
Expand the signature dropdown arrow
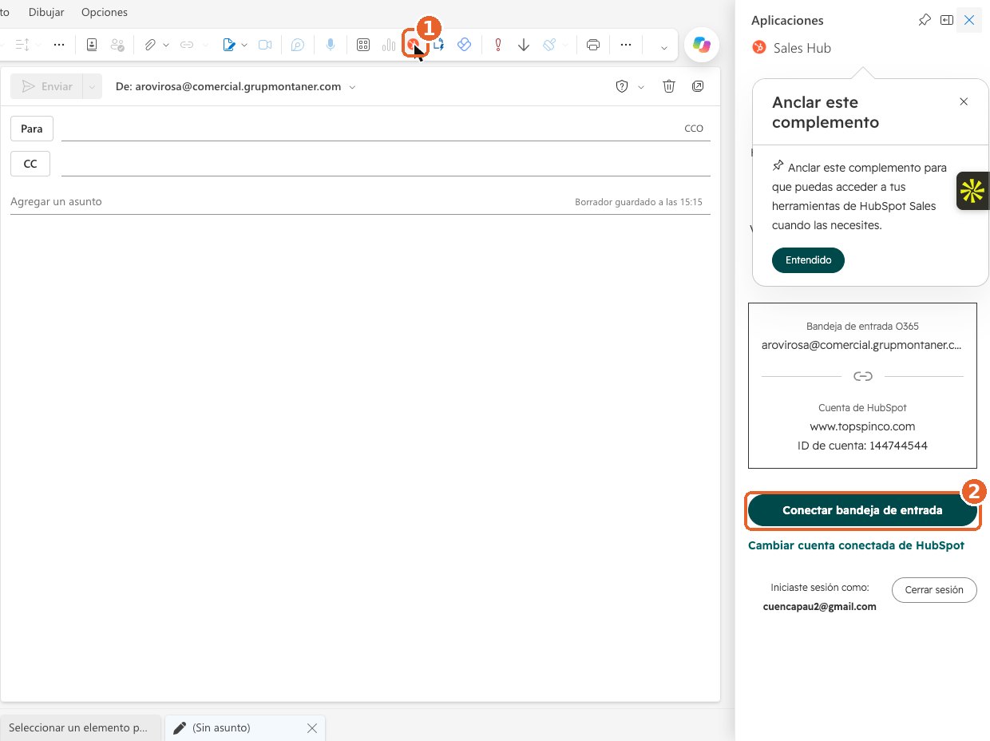point(244,46)
